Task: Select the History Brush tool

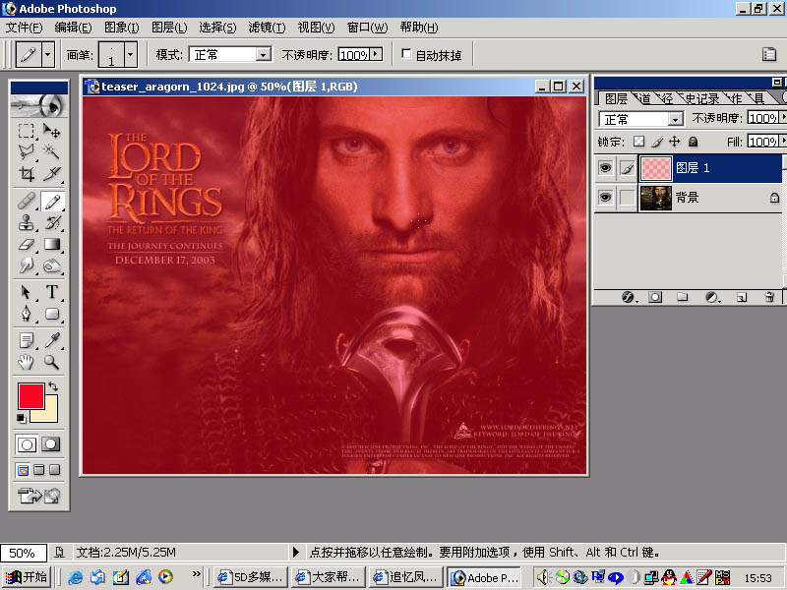Action: [x=52, y=222]
